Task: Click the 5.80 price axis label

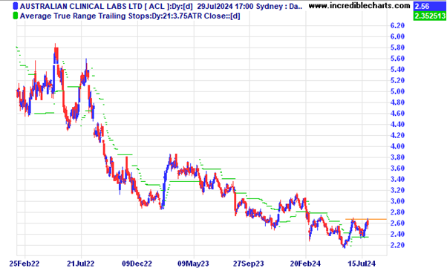Action: [x=397, y=48]
